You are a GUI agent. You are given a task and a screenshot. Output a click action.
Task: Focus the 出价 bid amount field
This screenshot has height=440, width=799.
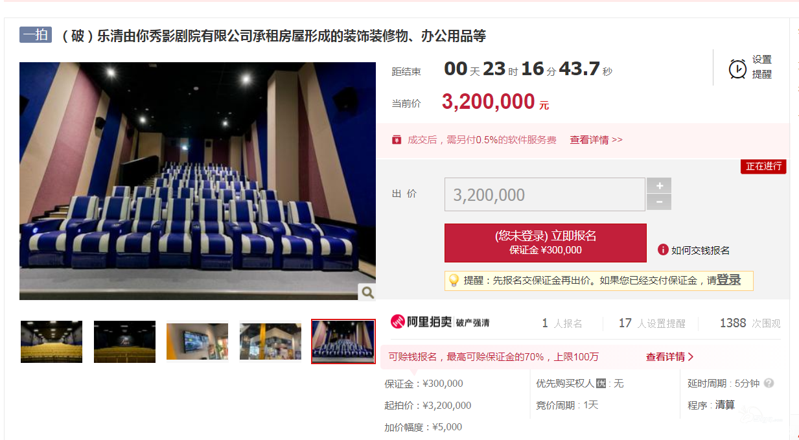(545, 194)
